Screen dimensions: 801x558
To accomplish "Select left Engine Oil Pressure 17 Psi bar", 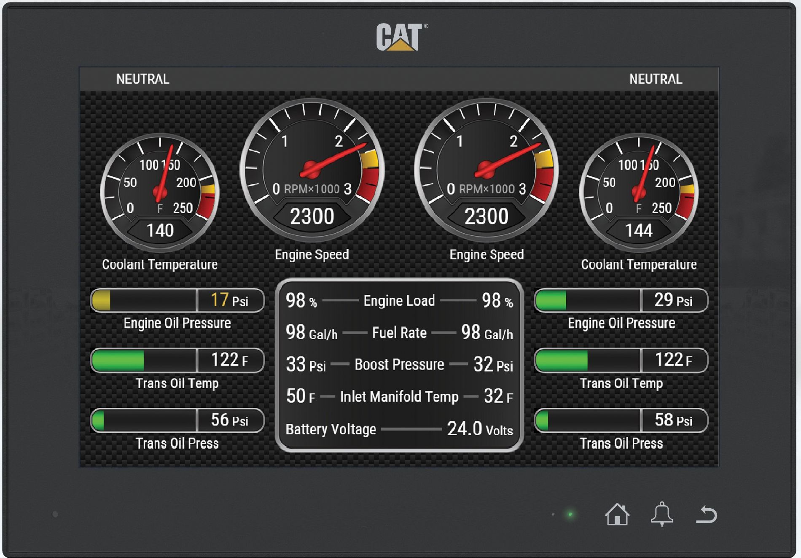I will pyautogui.click(x=177, y=300).
